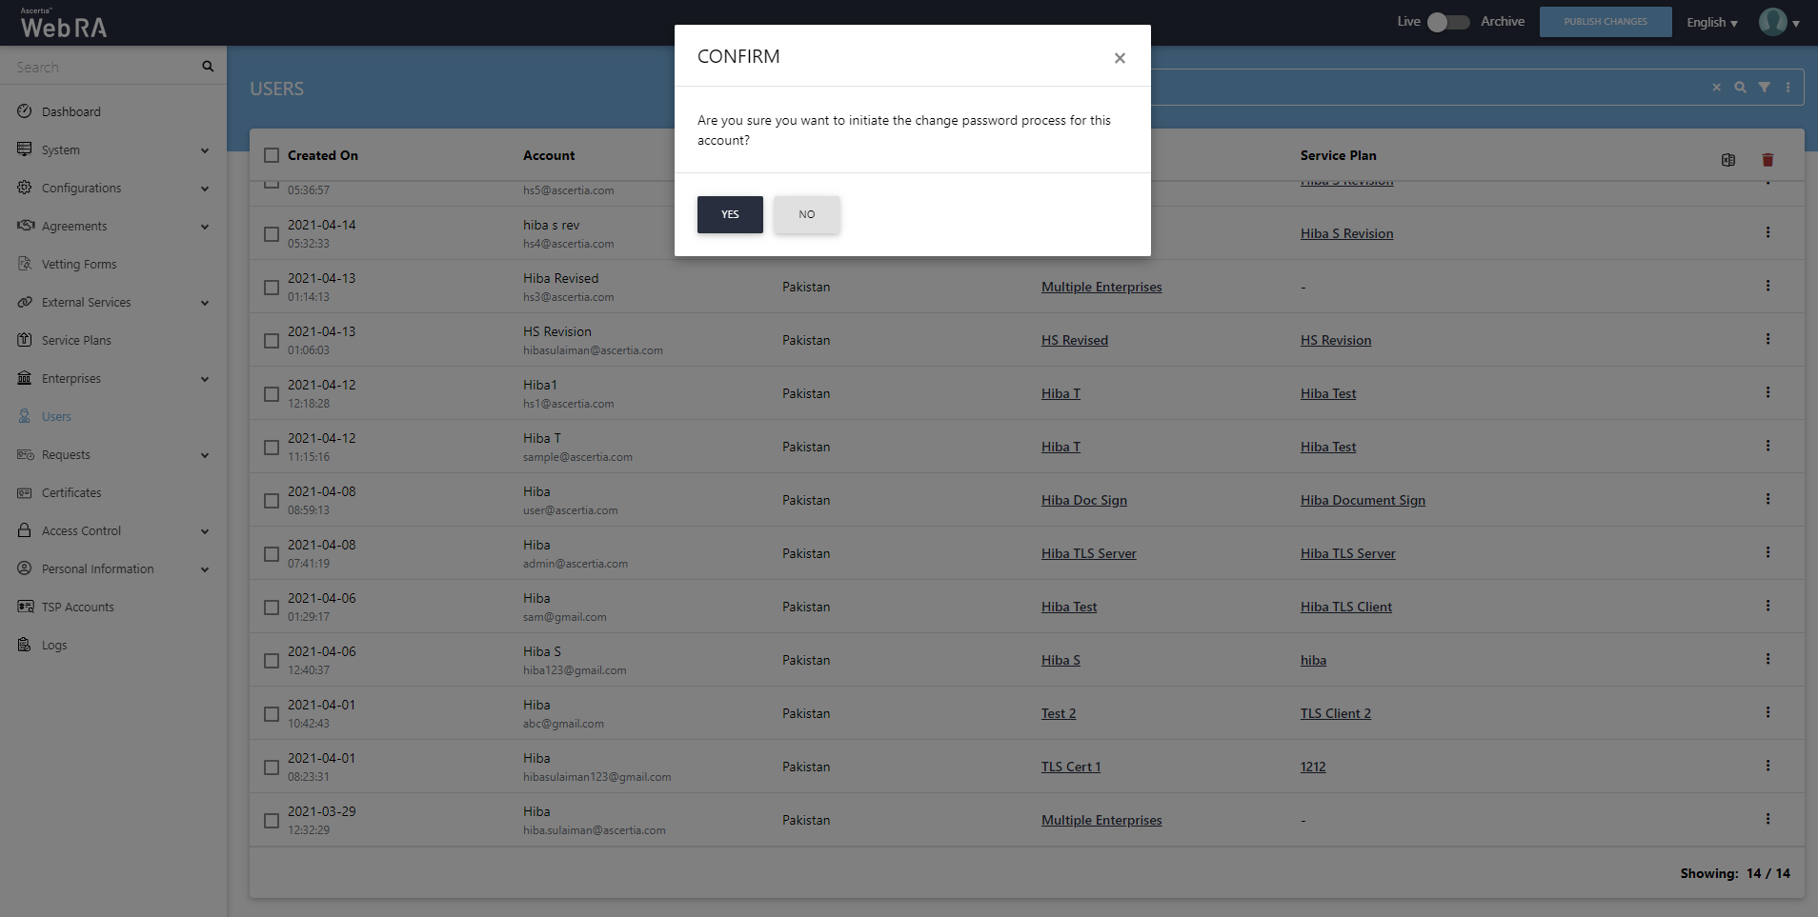The image size is (1818, 917).
Task: Open the English language dropdown
Action: pyautogui.click(x=1711, y=23)
